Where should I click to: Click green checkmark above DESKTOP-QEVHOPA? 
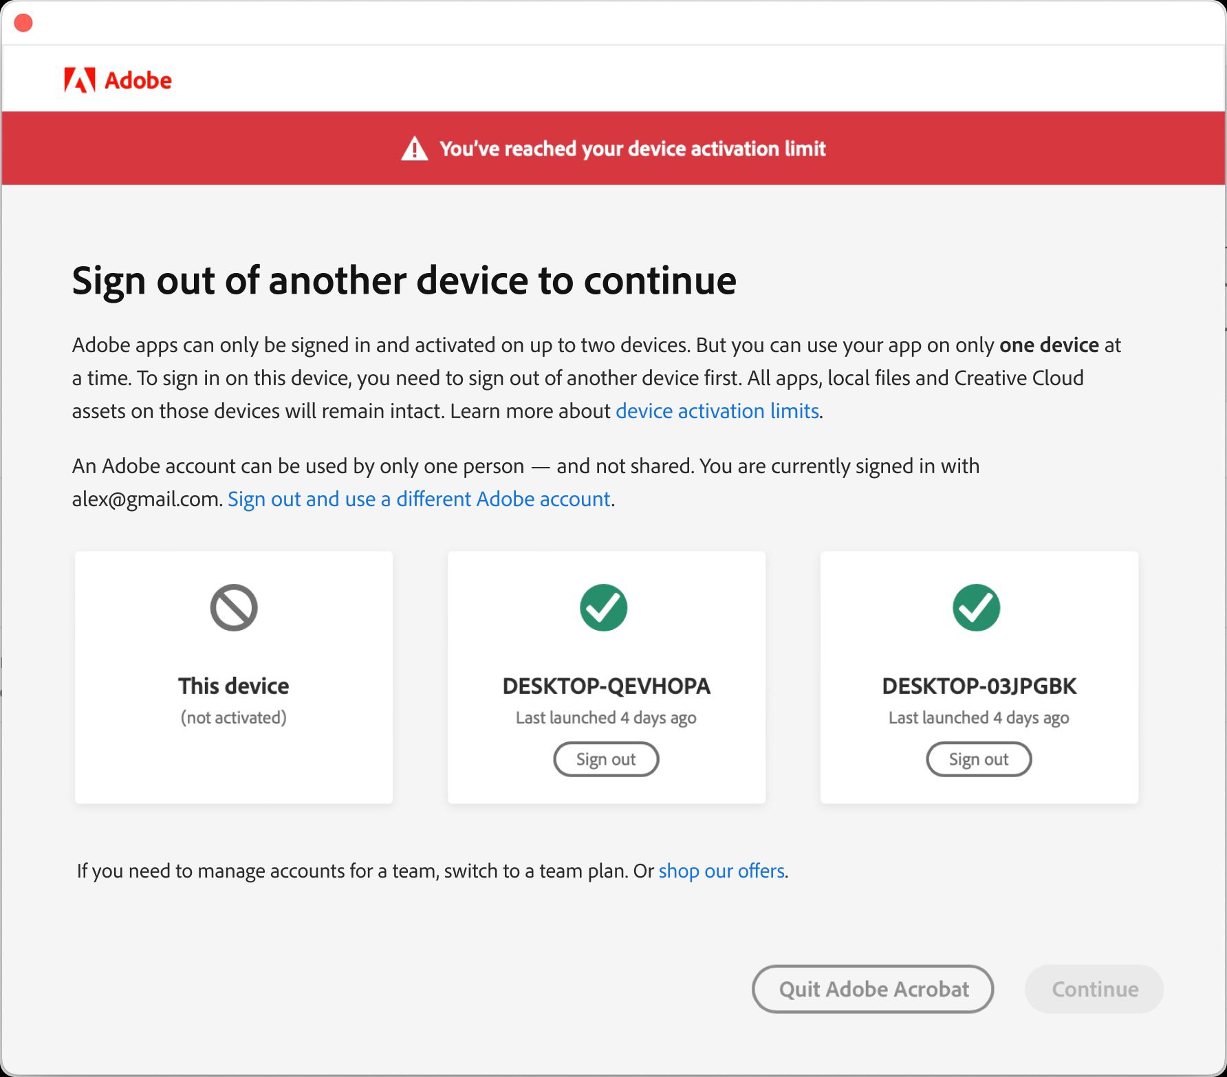604,607
